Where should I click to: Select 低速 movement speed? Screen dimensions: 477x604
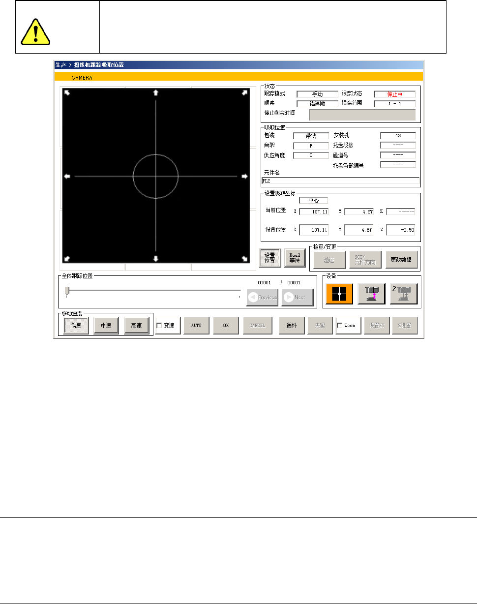pyautogui.click(x=76, y=326)
